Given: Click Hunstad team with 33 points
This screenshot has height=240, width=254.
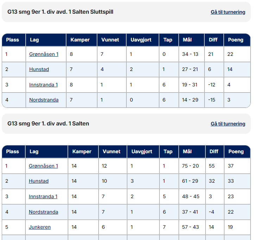Looking at the screenshot, I should tap(39, 181).
